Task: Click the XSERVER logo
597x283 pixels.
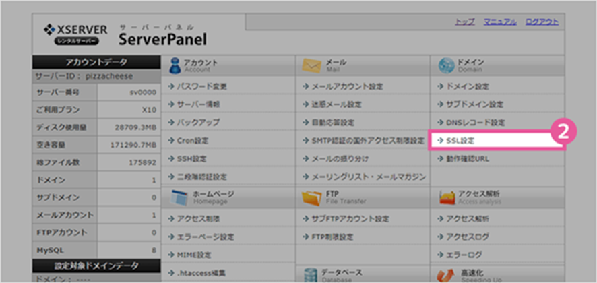Action: [x=75, y=34]
